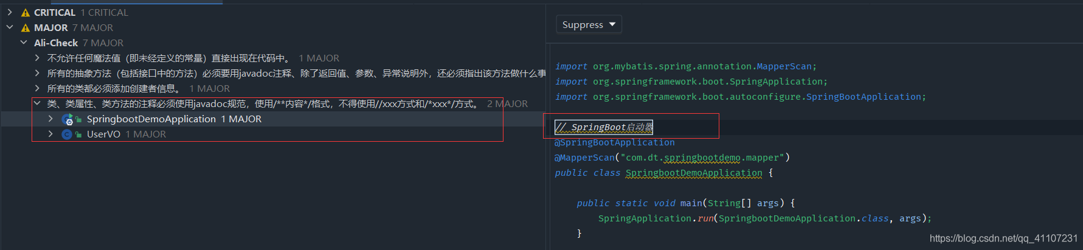
Task: Collapse the MAJOR severity group
Action: (x=10, y=27)
